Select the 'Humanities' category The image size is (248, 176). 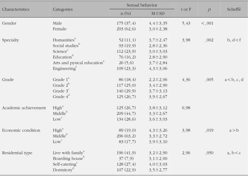point(64,40)
